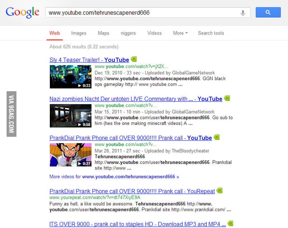Viewport: 288px width, 228px height.
Task: Click 'Uploaded by TheBloodycheater' text
Action: click(x=177, y=151)
